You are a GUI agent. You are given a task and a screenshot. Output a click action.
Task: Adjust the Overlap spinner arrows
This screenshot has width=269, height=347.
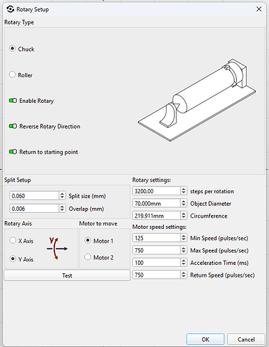click(x=62, y=209)
